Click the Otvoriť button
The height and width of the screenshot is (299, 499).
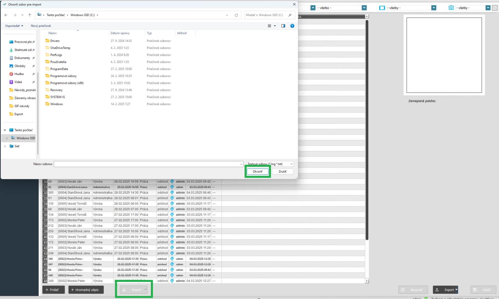(258, 172)
